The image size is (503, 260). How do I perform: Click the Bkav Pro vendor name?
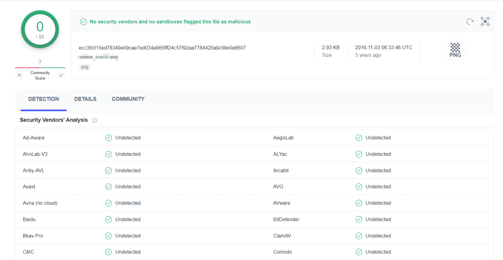coord(33,235)
